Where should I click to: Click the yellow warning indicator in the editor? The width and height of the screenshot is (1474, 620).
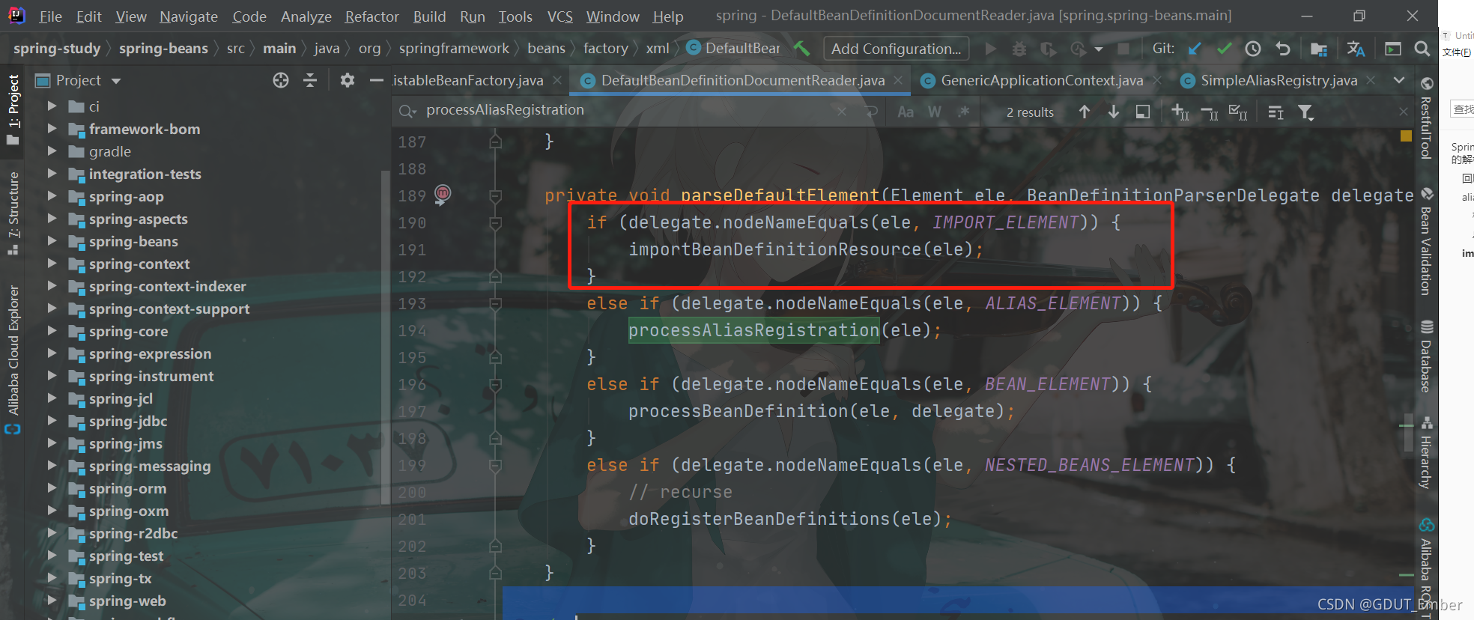1406,136
